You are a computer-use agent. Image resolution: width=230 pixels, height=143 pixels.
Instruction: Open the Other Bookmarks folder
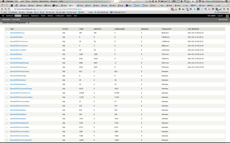[x=222, y=12]
